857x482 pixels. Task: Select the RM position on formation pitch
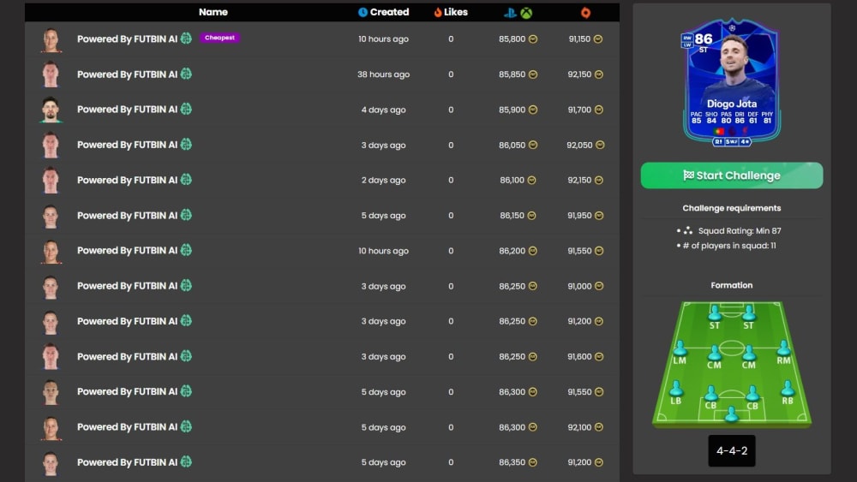point(783,353)
